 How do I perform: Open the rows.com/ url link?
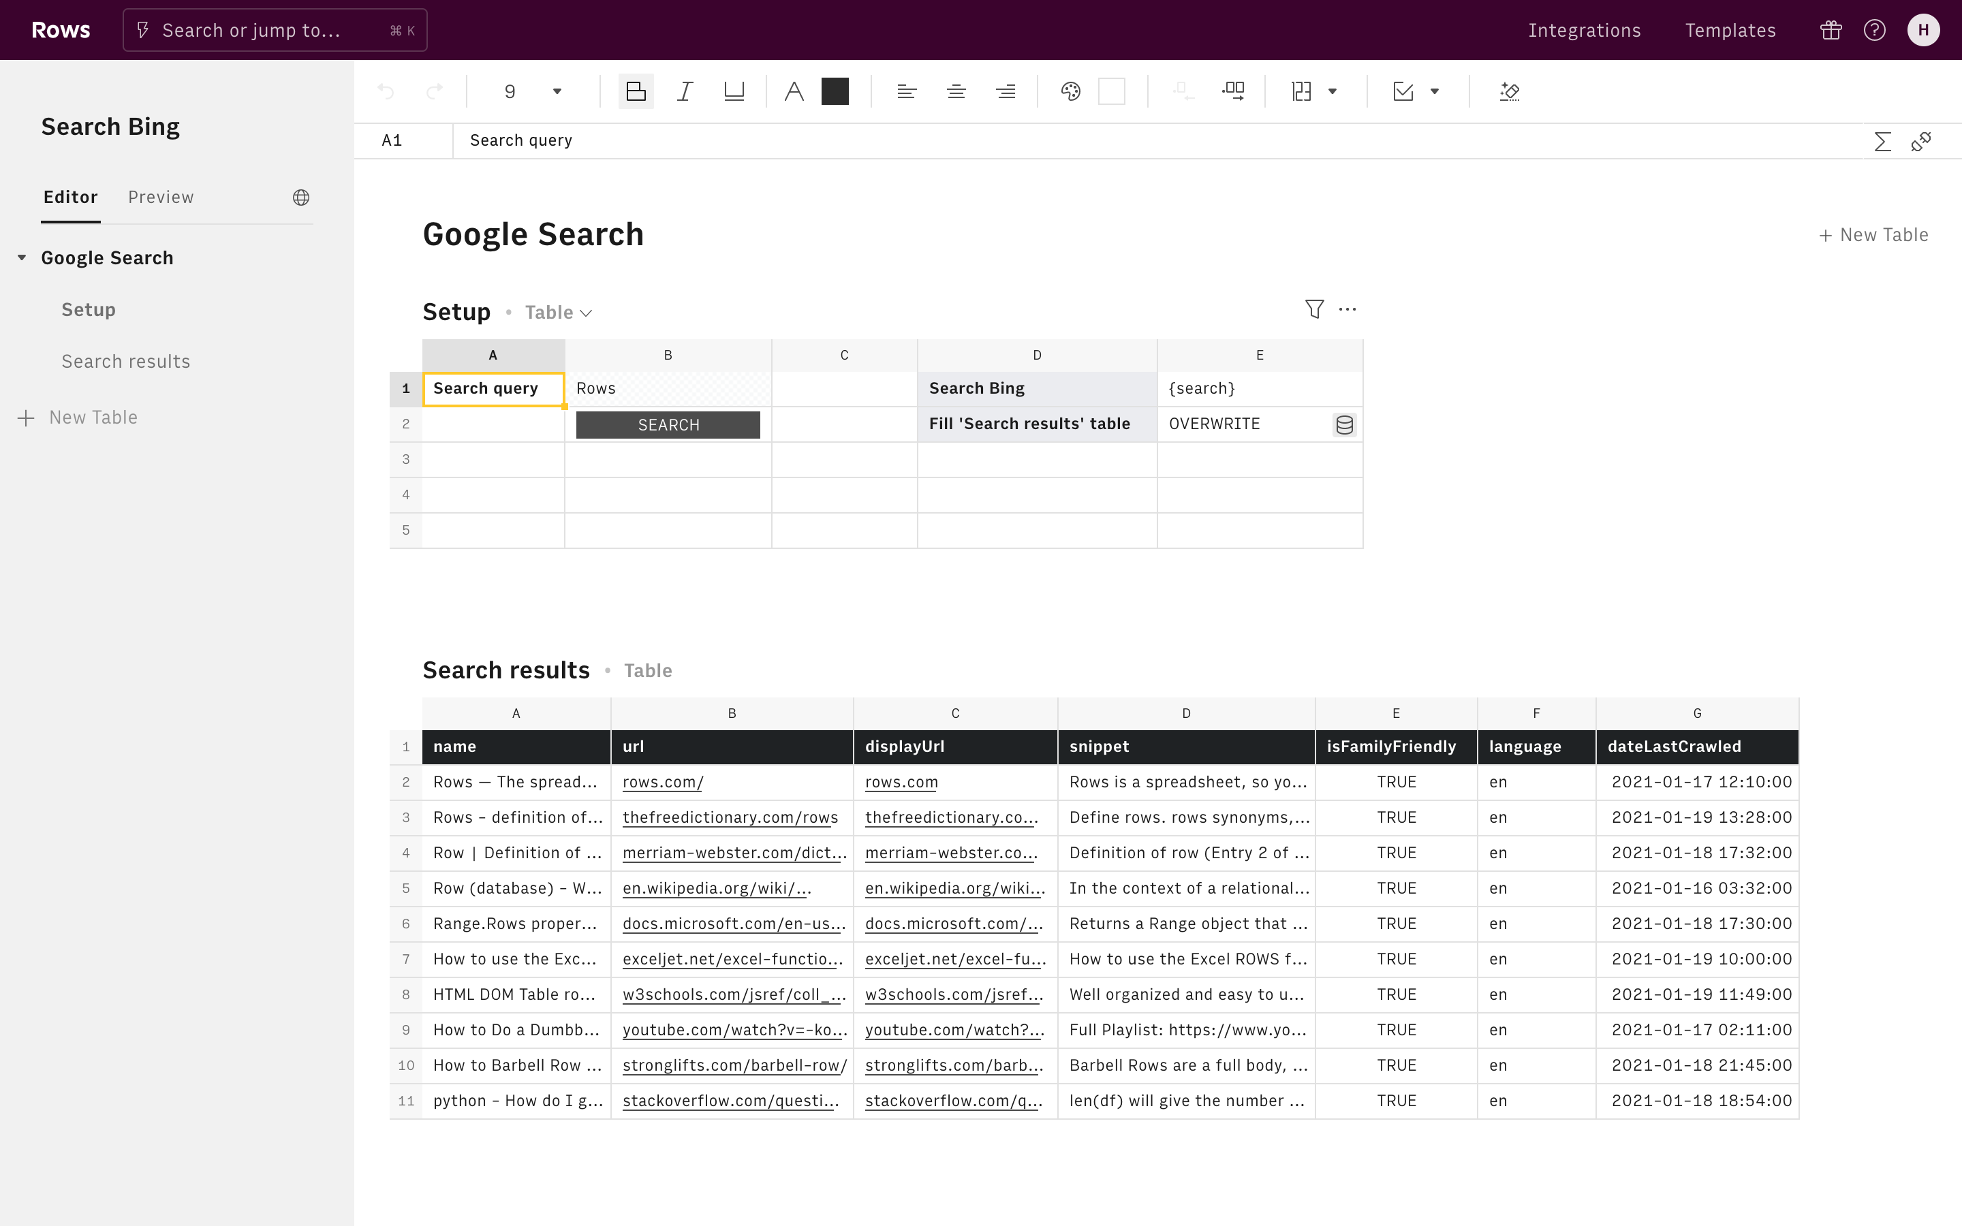coord(662,783)
